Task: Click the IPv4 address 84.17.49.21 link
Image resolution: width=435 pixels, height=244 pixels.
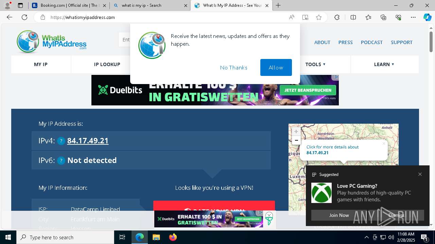Action: click(x=88, y=141)
